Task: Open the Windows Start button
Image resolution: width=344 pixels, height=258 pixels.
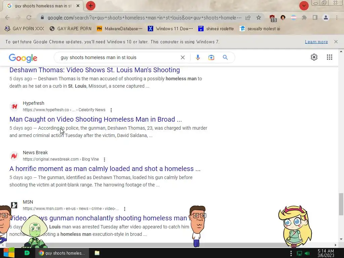Action: pyautogui.click(x=9, y=253)
